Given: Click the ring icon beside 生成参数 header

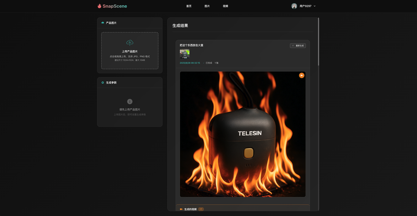Looking at the screenshot, I should [x=103, y=83].
